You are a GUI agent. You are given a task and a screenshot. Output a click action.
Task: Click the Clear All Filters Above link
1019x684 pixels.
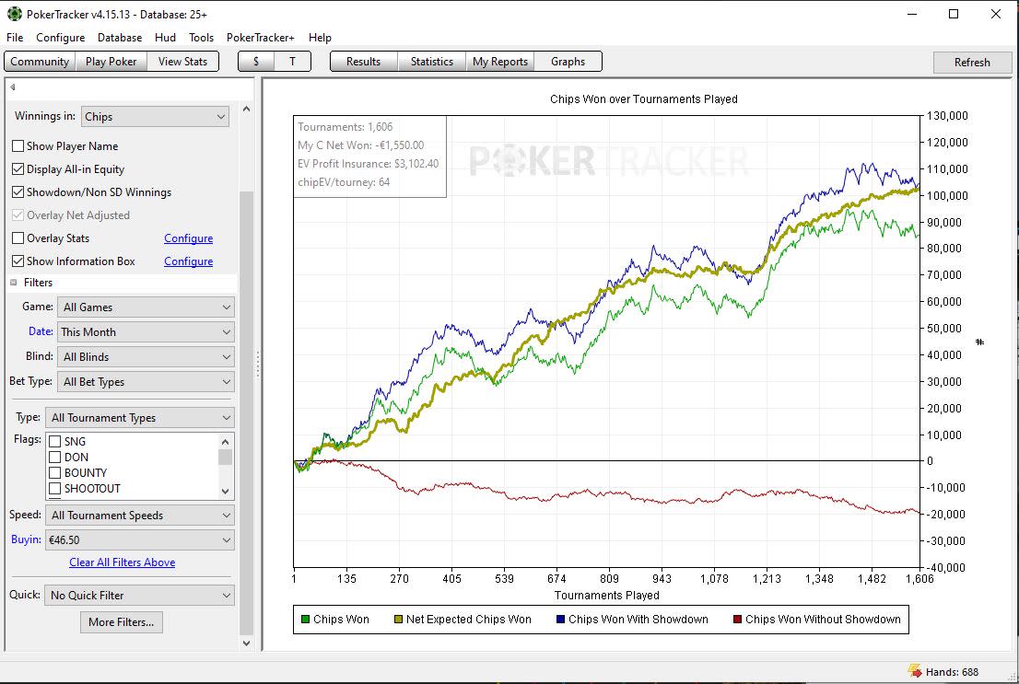pos(123,562)
